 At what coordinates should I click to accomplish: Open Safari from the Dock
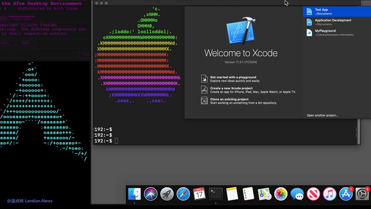[x=183, y=194]
